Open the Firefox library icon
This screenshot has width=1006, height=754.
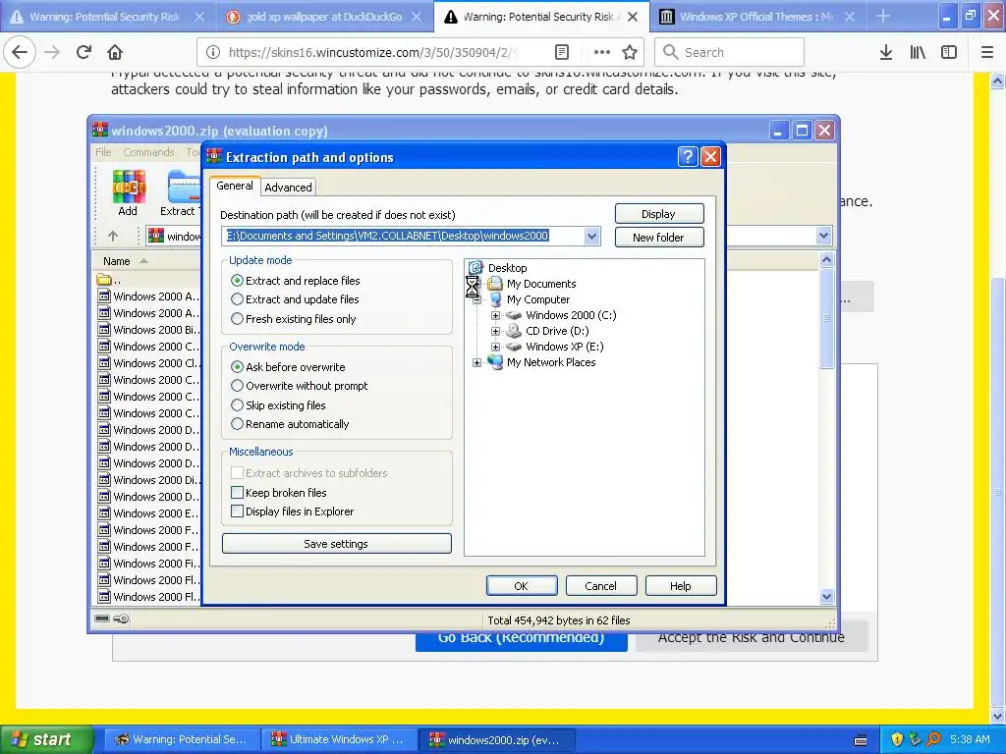tap(918, 53)
